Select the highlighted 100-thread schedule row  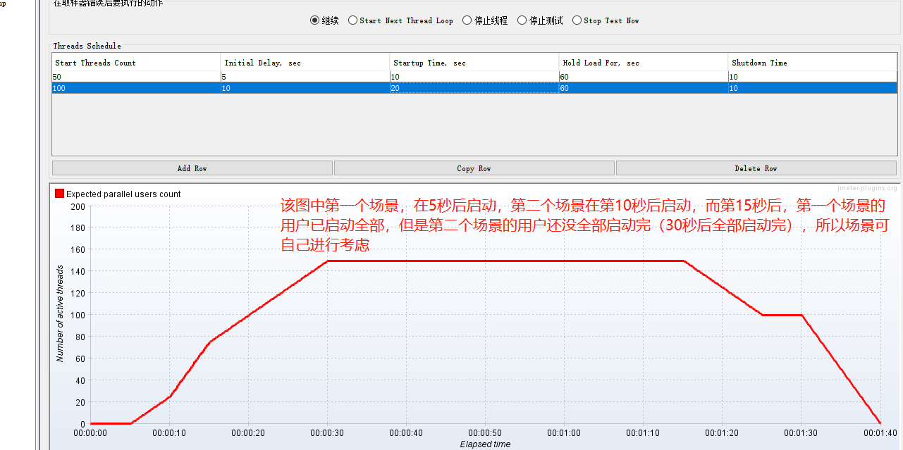pyautogui.click(x=135, y=88)
